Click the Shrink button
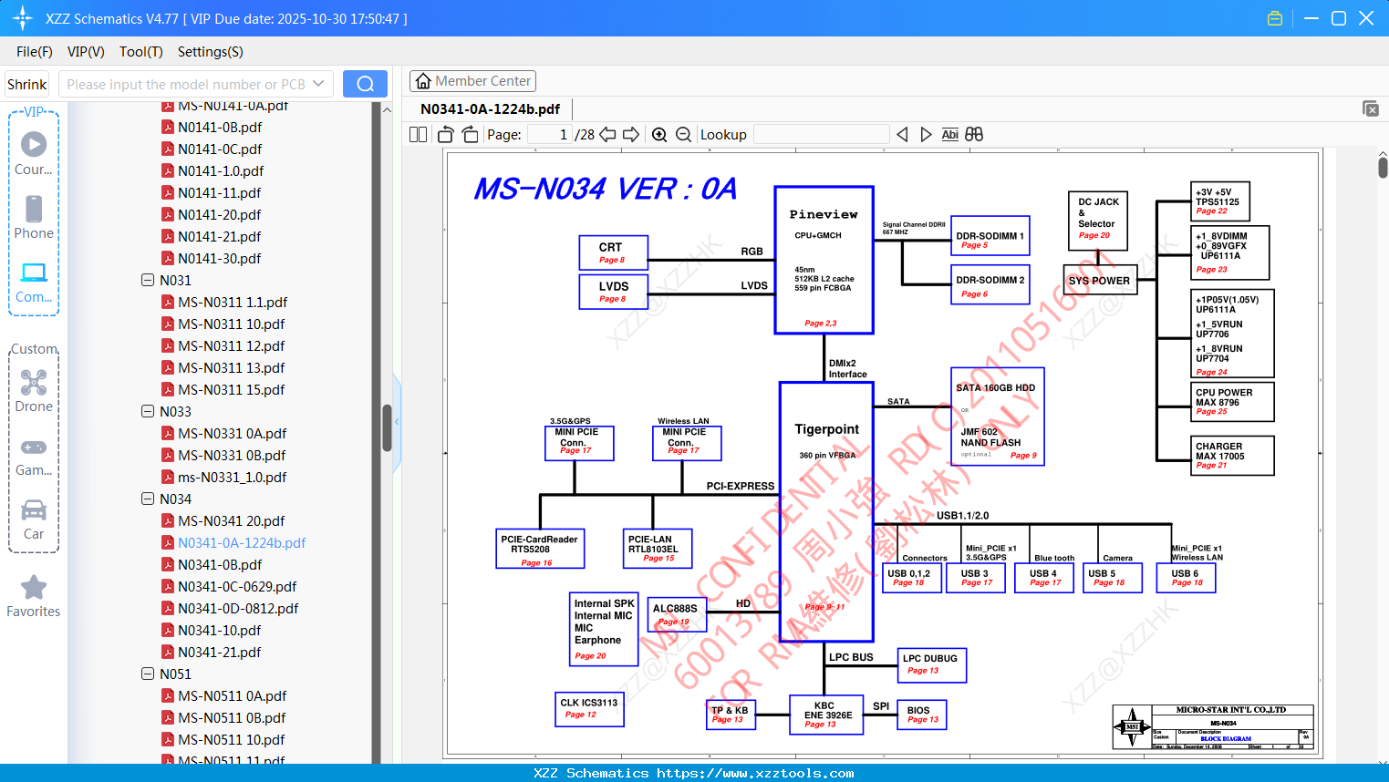 tap(26, 84)
